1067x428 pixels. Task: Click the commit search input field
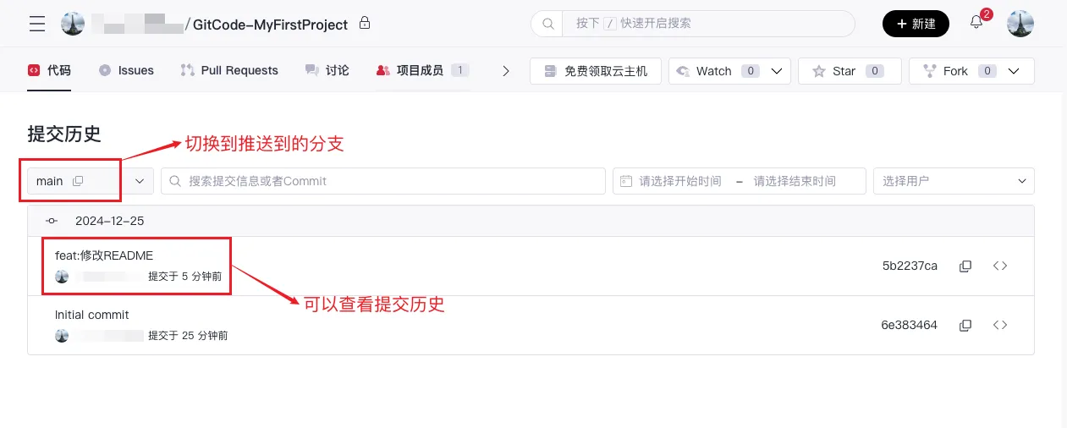click(x=385, y=181)
